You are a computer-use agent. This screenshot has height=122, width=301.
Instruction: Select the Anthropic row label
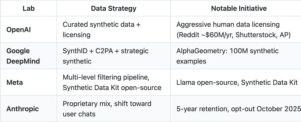(23, 109)
